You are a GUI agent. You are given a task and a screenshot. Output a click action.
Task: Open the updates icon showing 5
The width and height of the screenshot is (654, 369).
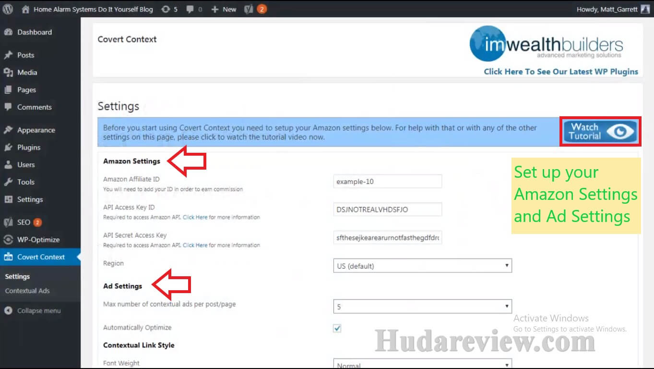166,9
